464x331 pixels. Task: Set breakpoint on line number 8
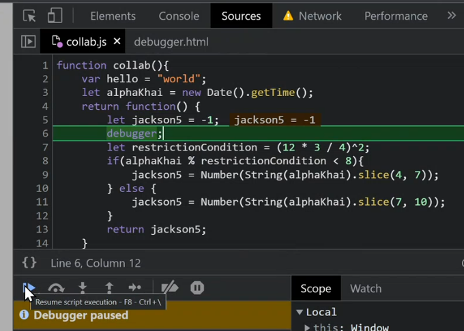pos(44,161)
